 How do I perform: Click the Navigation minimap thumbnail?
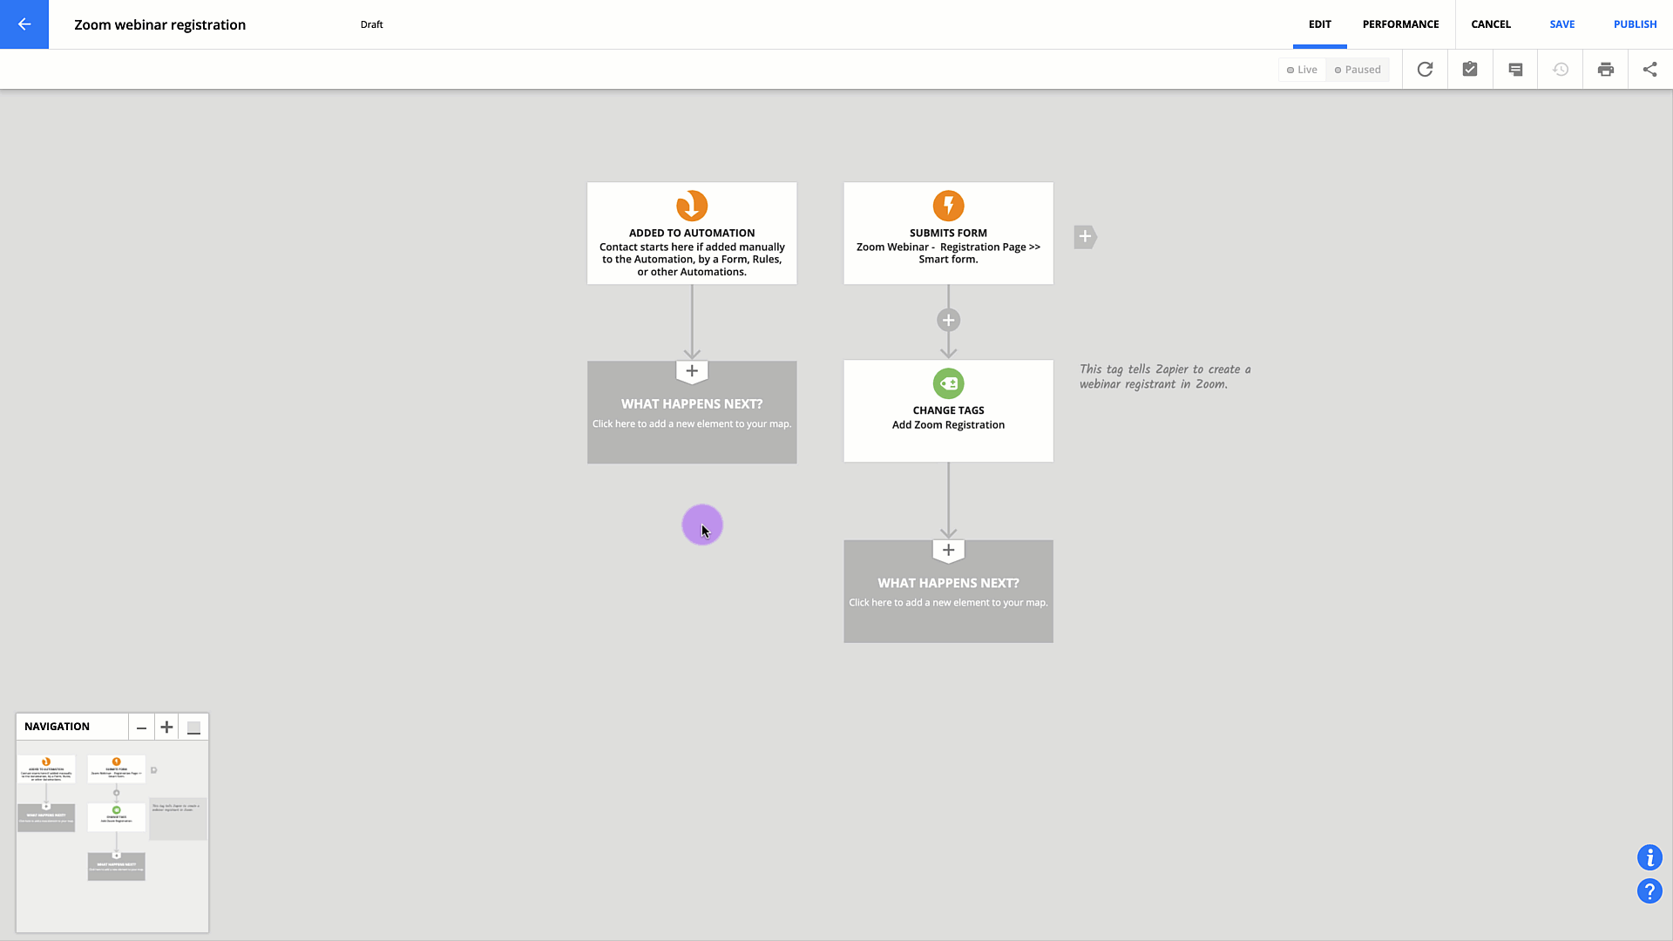click(x=112, y=836)
